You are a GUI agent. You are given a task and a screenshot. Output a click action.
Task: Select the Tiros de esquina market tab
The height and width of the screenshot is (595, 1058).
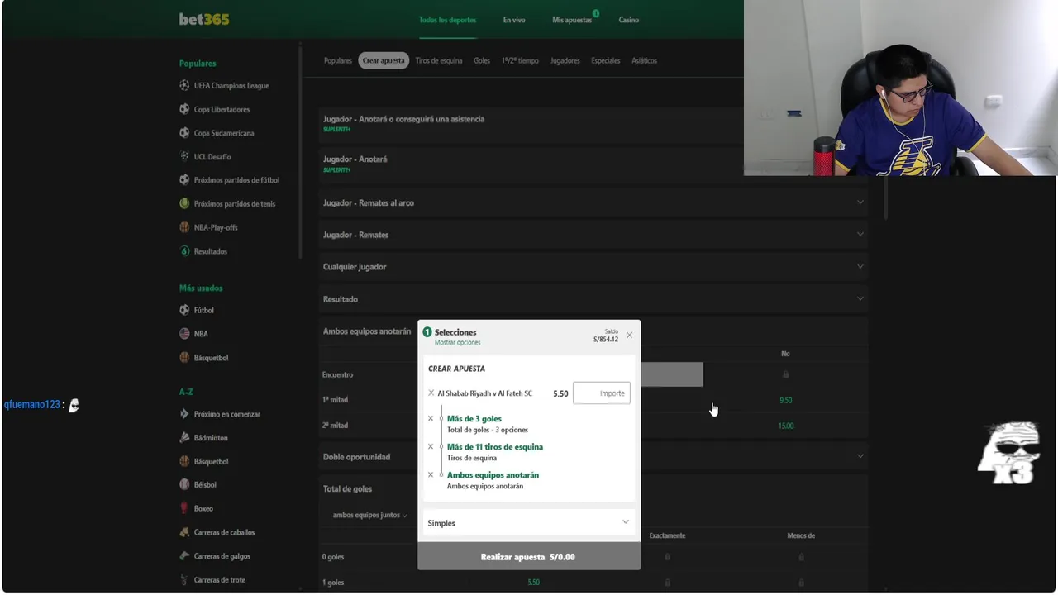click(x=439, y=60)
